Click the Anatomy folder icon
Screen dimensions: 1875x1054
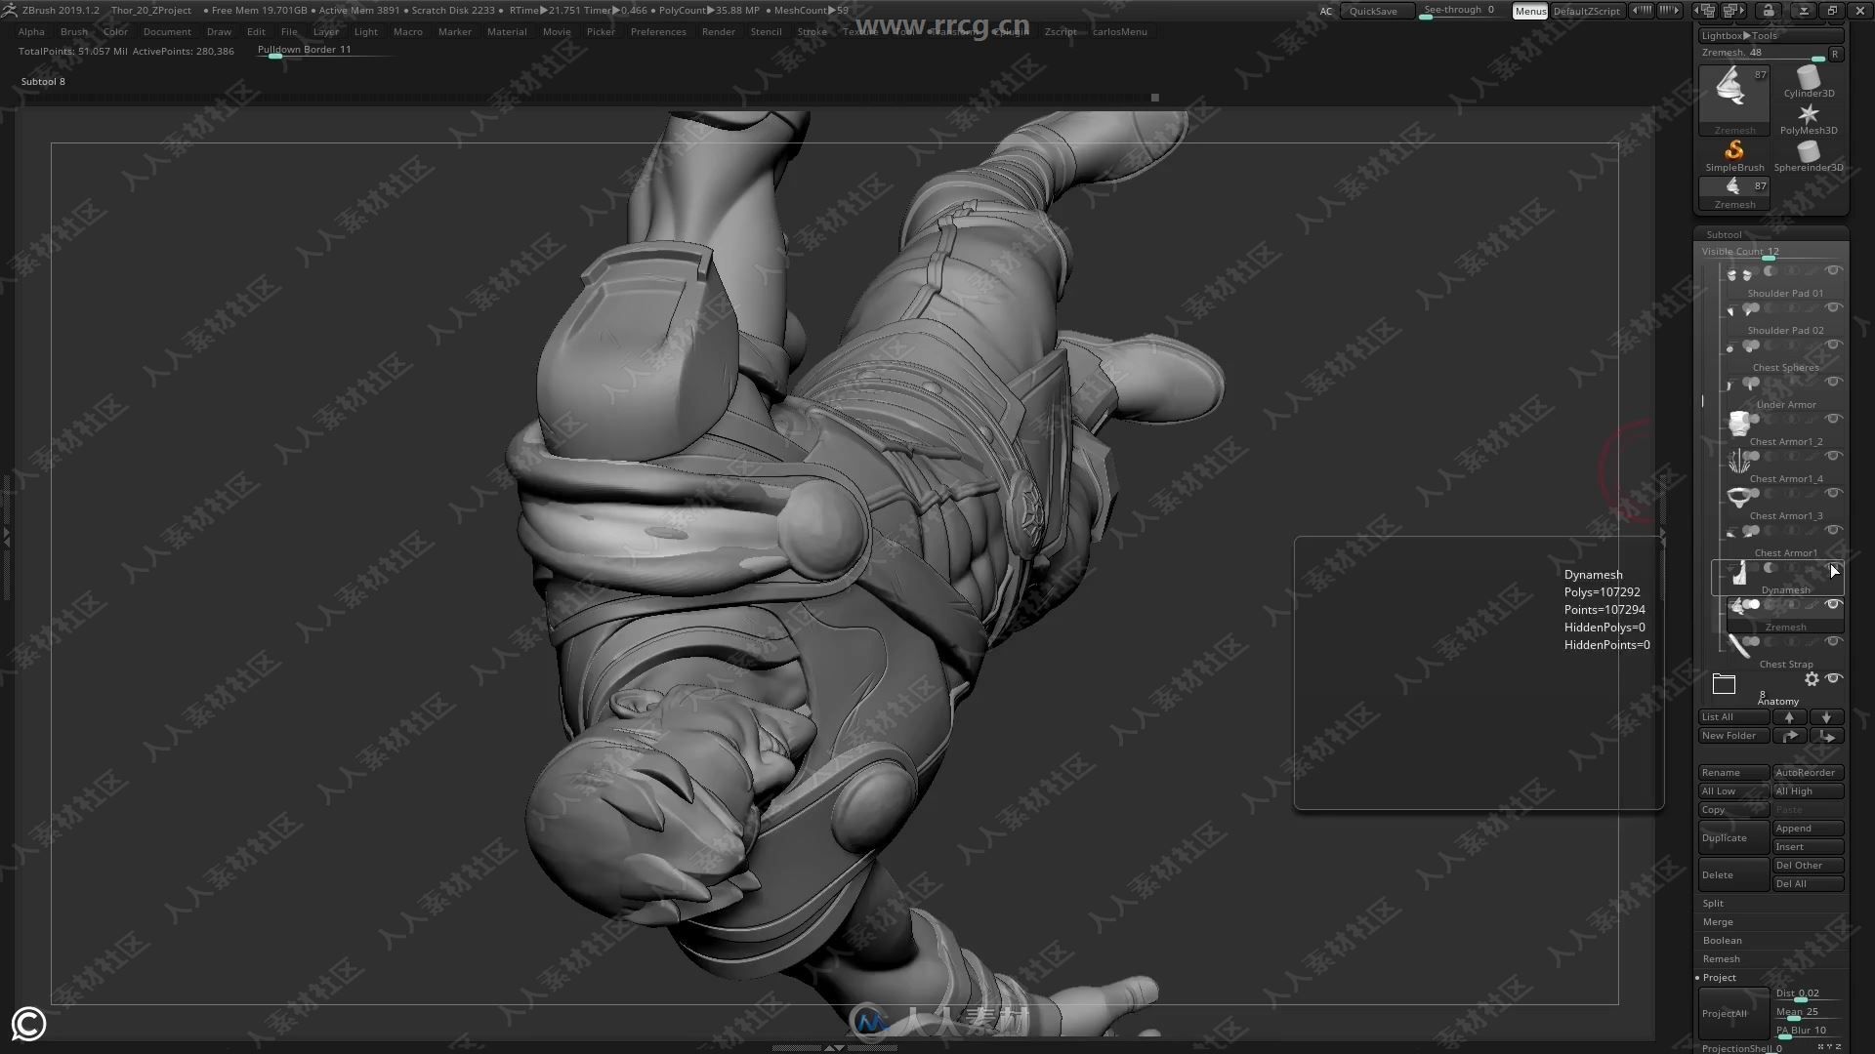point(1724,684)
